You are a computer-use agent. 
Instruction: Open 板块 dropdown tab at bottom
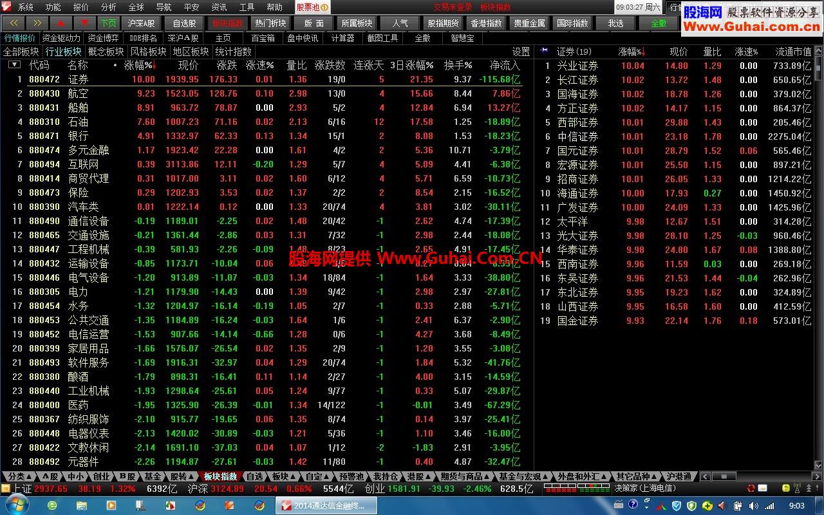coord(284,476)
